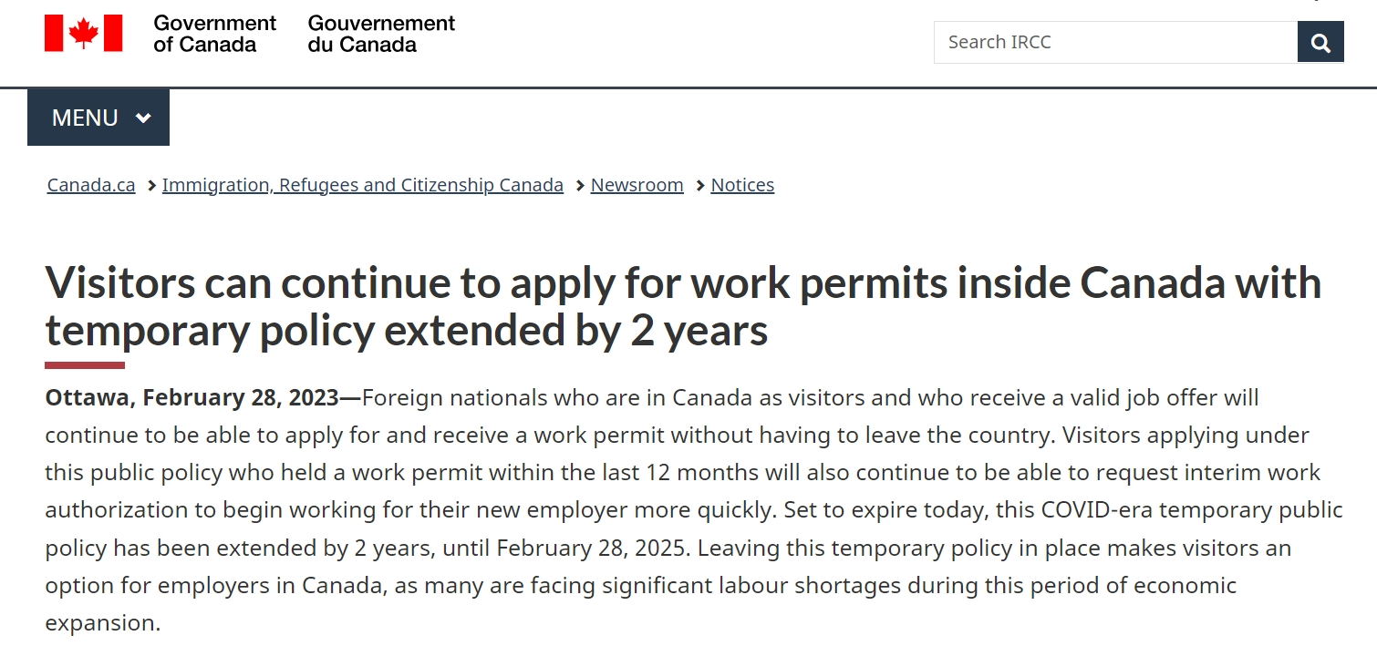This screenshot has height=646, width=1377.
Task: Click the Canadian flag logo
Action: pos(83,33)
